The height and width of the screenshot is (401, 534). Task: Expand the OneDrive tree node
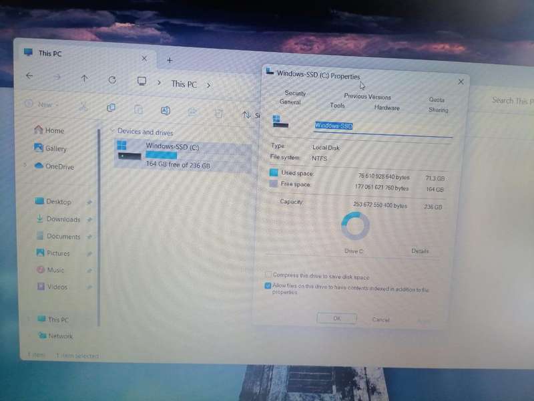tap(25, 165)
